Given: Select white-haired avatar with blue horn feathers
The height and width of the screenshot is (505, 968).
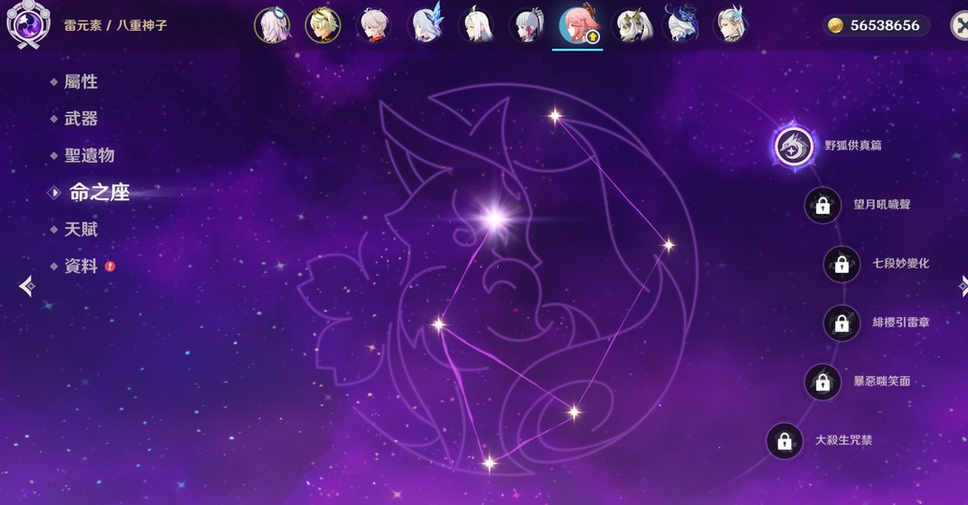Looking at the screenshot, I should coord(732,25).
